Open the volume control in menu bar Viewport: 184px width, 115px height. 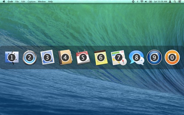click(x=146, y=2)
